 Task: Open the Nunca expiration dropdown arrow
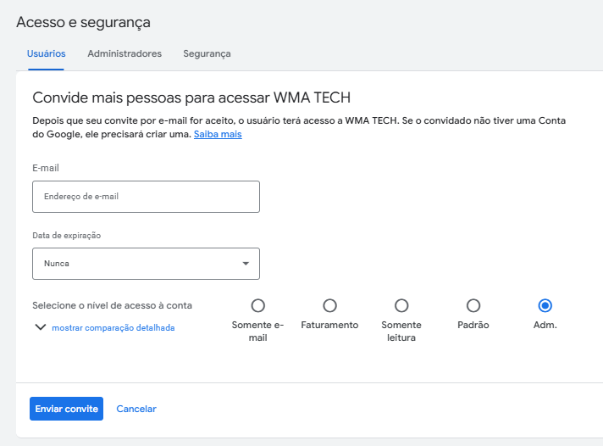(x=246, y=264)
